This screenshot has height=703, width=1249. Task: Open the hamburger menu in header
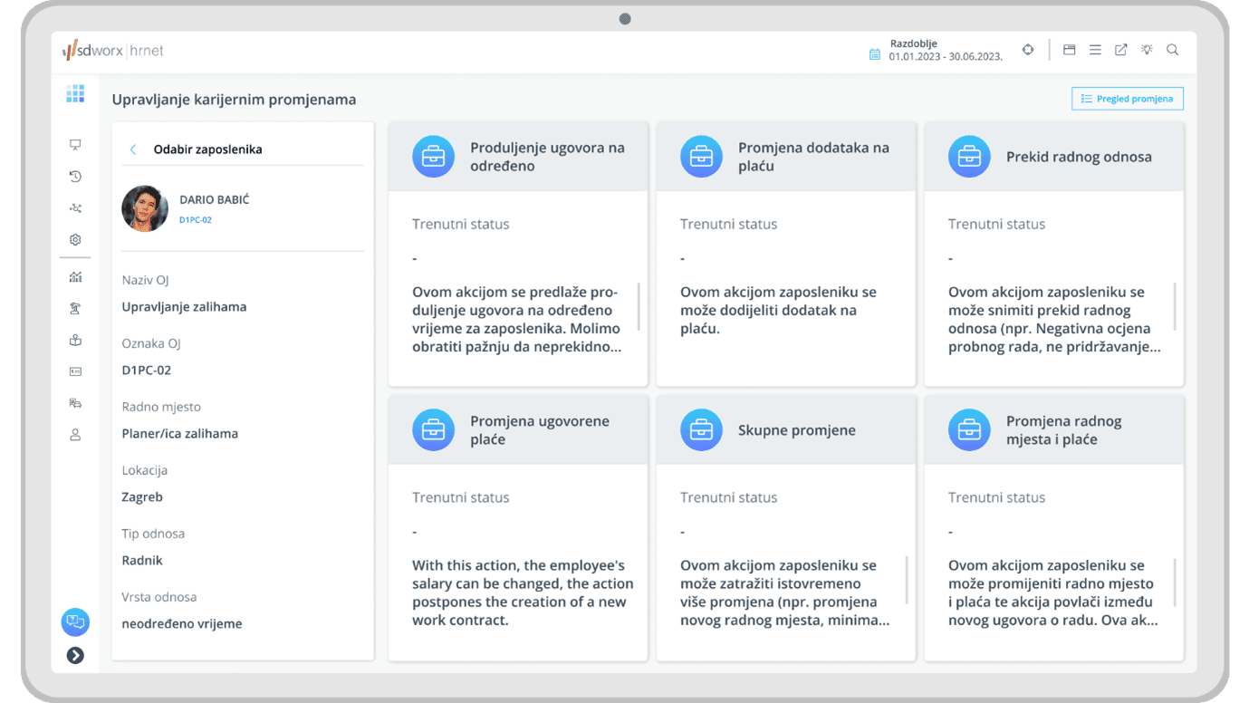(1095, 50)
